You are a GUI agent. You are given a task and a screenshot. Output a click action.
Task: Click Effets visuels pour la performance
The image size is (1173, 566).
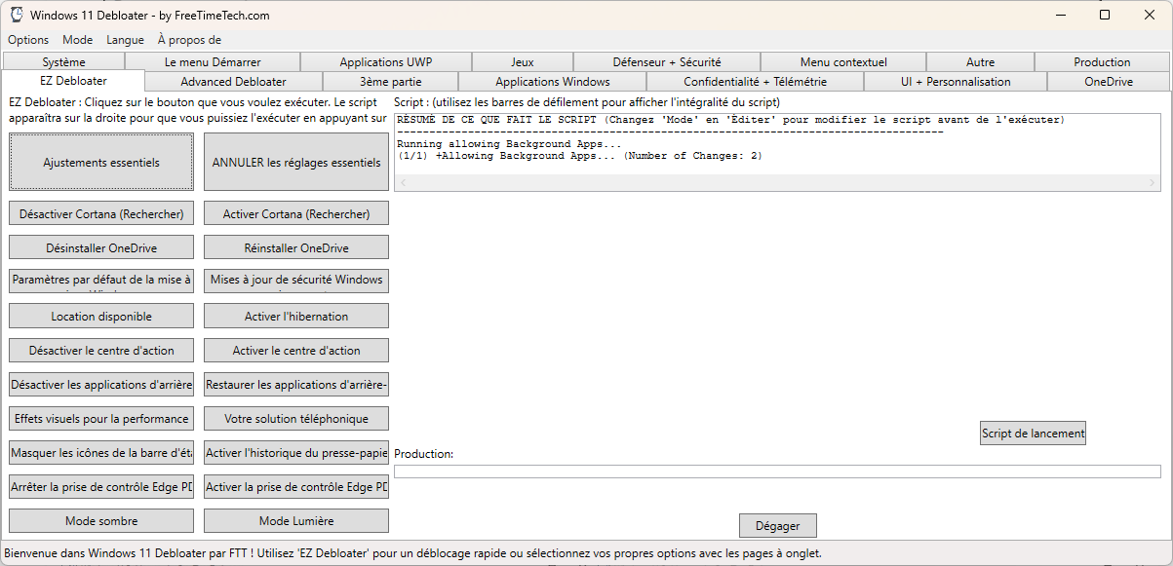101,418
